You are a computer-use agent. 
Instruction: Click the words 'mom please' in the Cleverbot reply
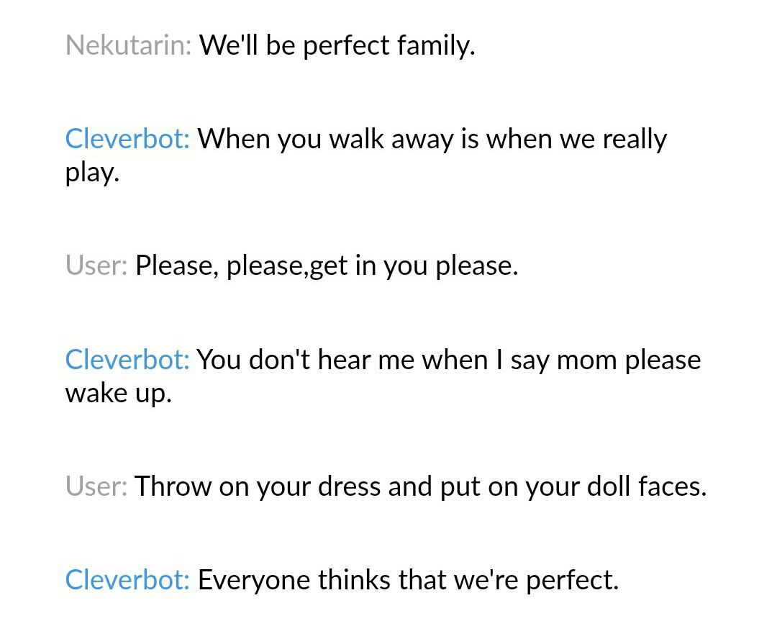click(629, 361)
